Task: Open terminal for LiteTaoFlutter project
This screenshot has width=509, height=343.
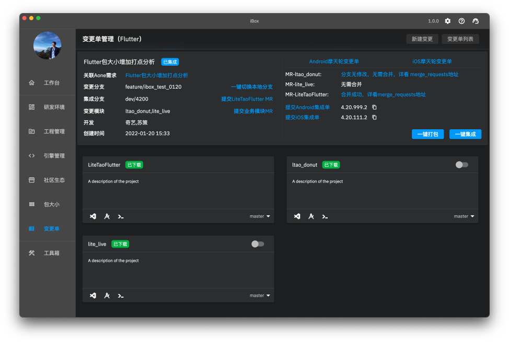Action: click(121, 216)
